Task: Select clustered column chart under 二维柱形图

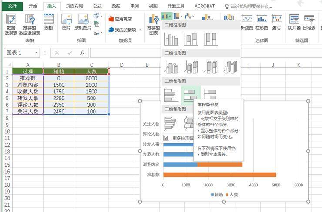Action: pos(171,39)
